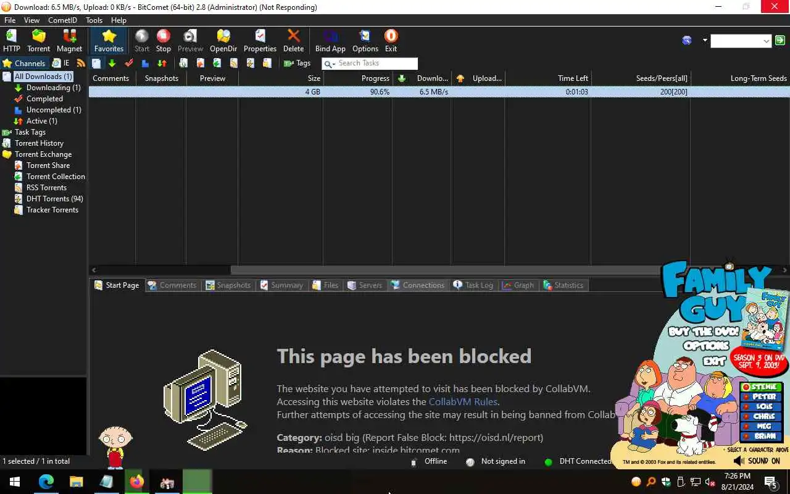This screenshot has width=790, height=494.
Task: Sort by Time Left column header
Action: coord(548,78)
